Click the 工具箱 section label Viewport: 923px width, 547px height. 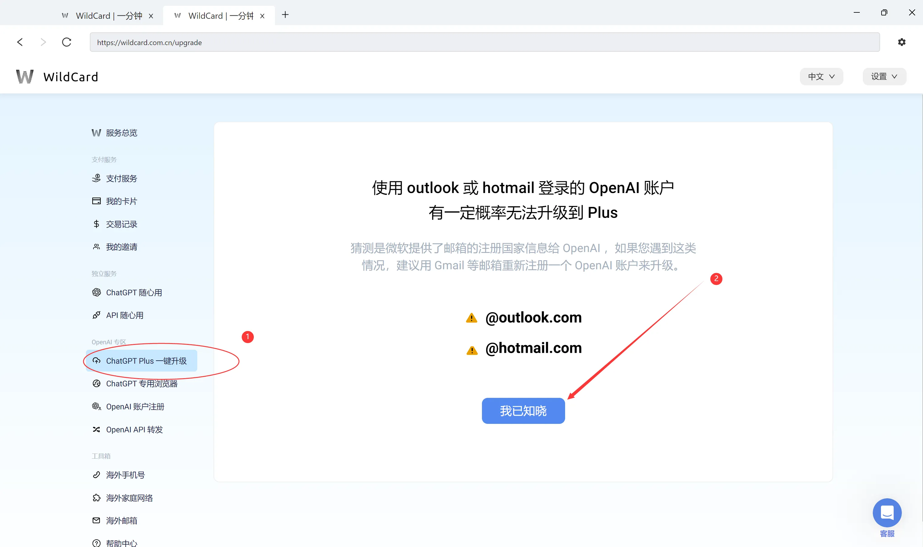[101, 456]
